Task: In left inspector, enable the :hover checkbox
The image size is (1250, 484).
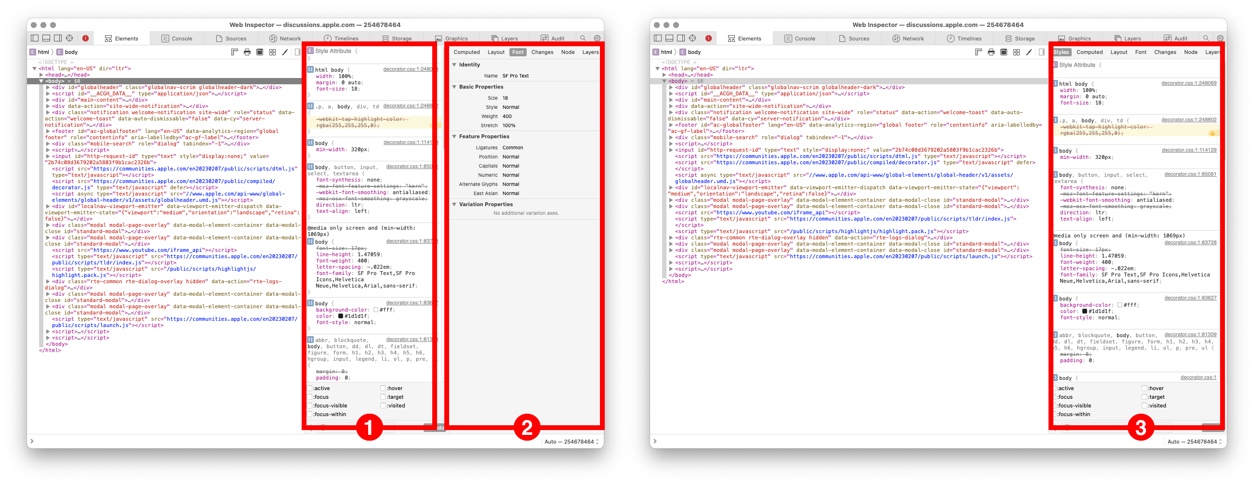Action: coord(383,388)
